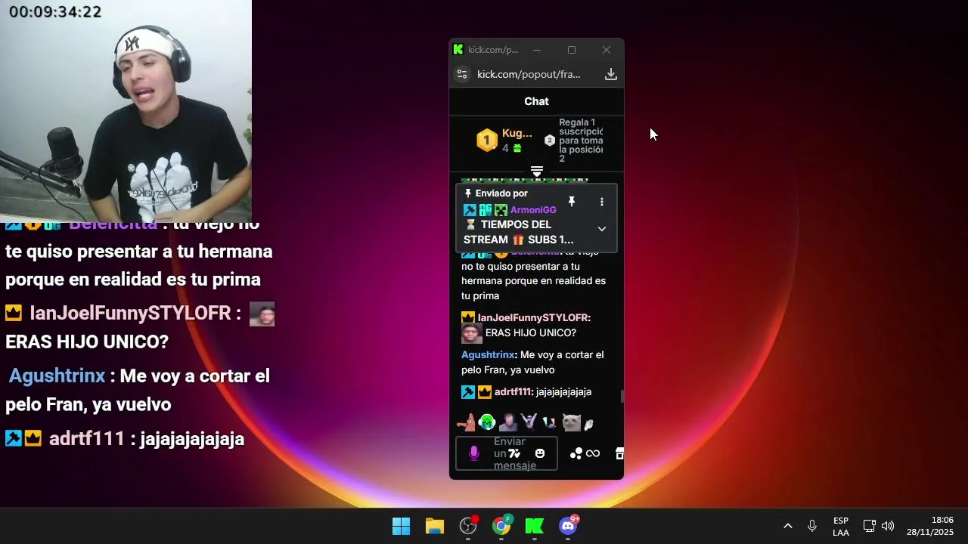Open the taskbar network status icon
Viewport: 968px width, 544px height.
[870, 526]
